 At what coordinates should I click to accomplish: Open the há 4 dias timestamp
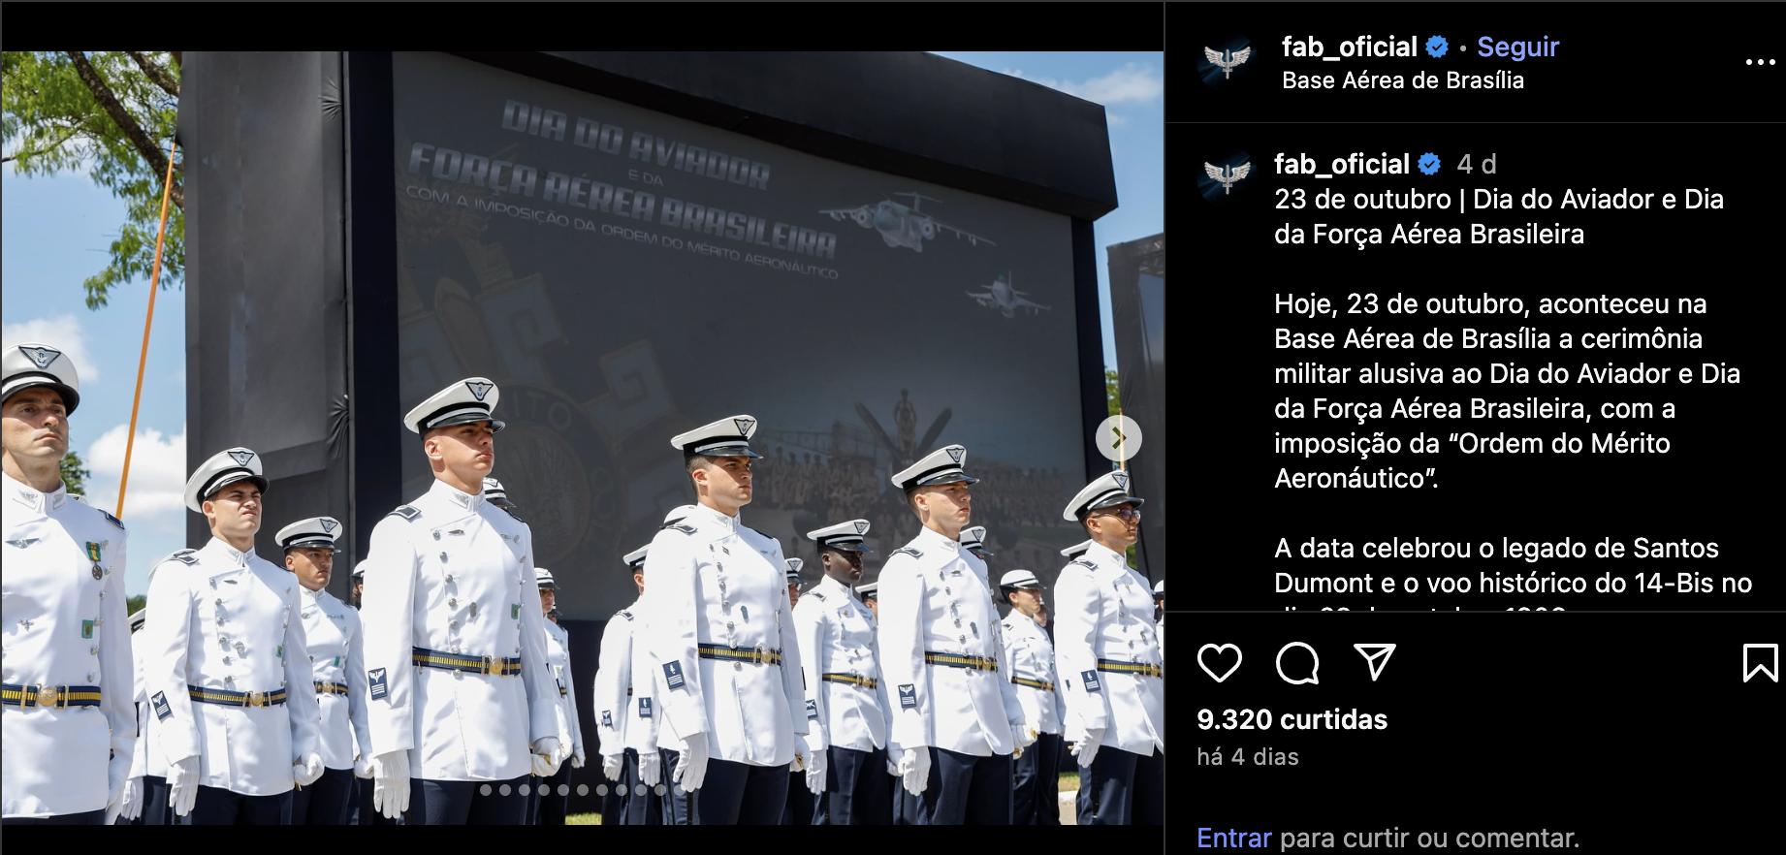(1248, 756)
